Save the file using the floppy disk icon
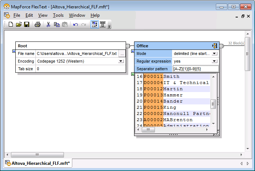 [27, 24]
